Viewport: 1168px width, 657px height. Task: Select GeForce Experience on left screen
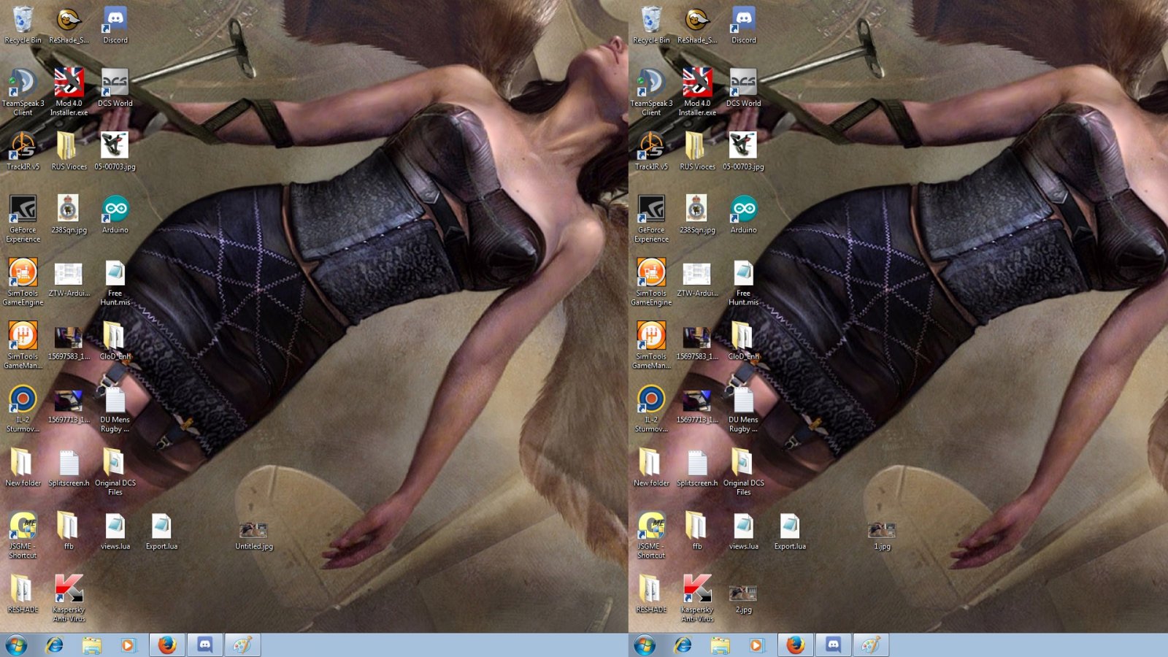[23, 219]
